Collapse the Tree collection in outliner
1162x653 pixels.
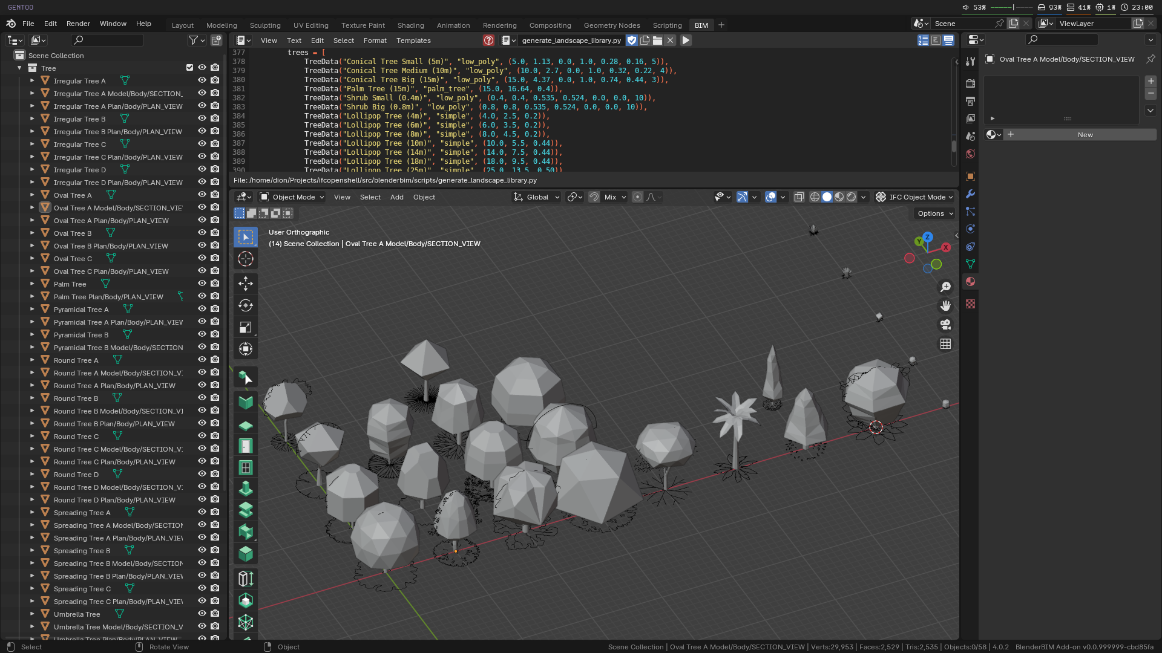pyautogui.click(x=20, y=68)
